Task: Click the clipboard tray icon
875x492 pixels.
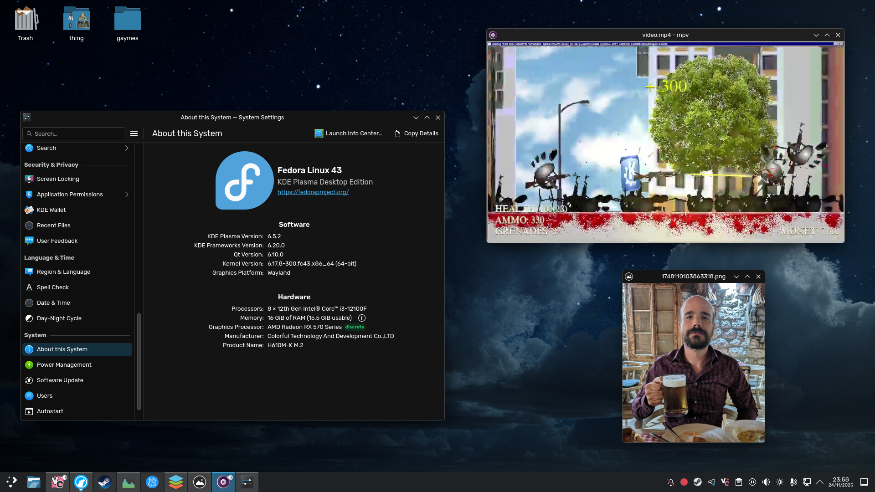Action: click(739, 482)
